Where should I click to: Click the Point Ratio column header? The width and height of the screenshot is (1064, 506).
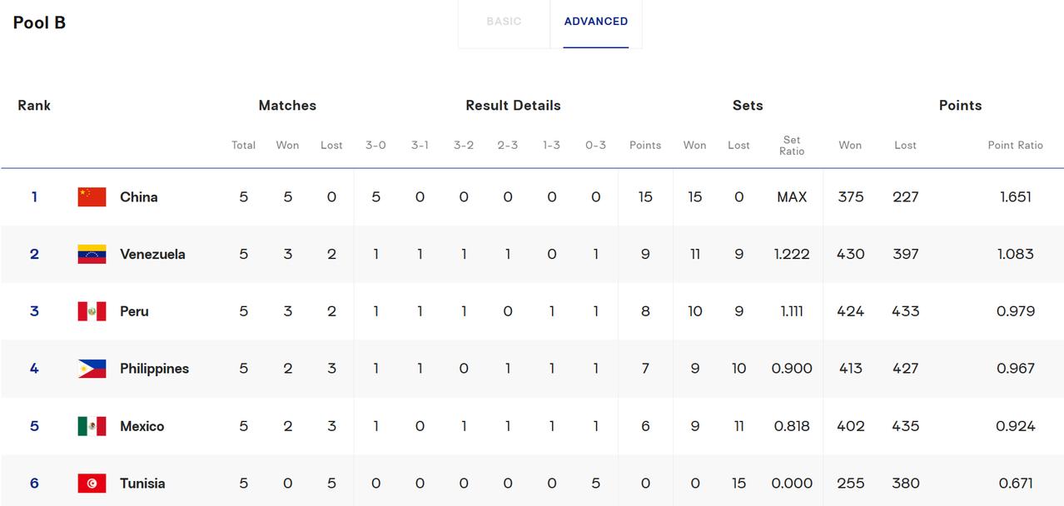point(1015,145)
